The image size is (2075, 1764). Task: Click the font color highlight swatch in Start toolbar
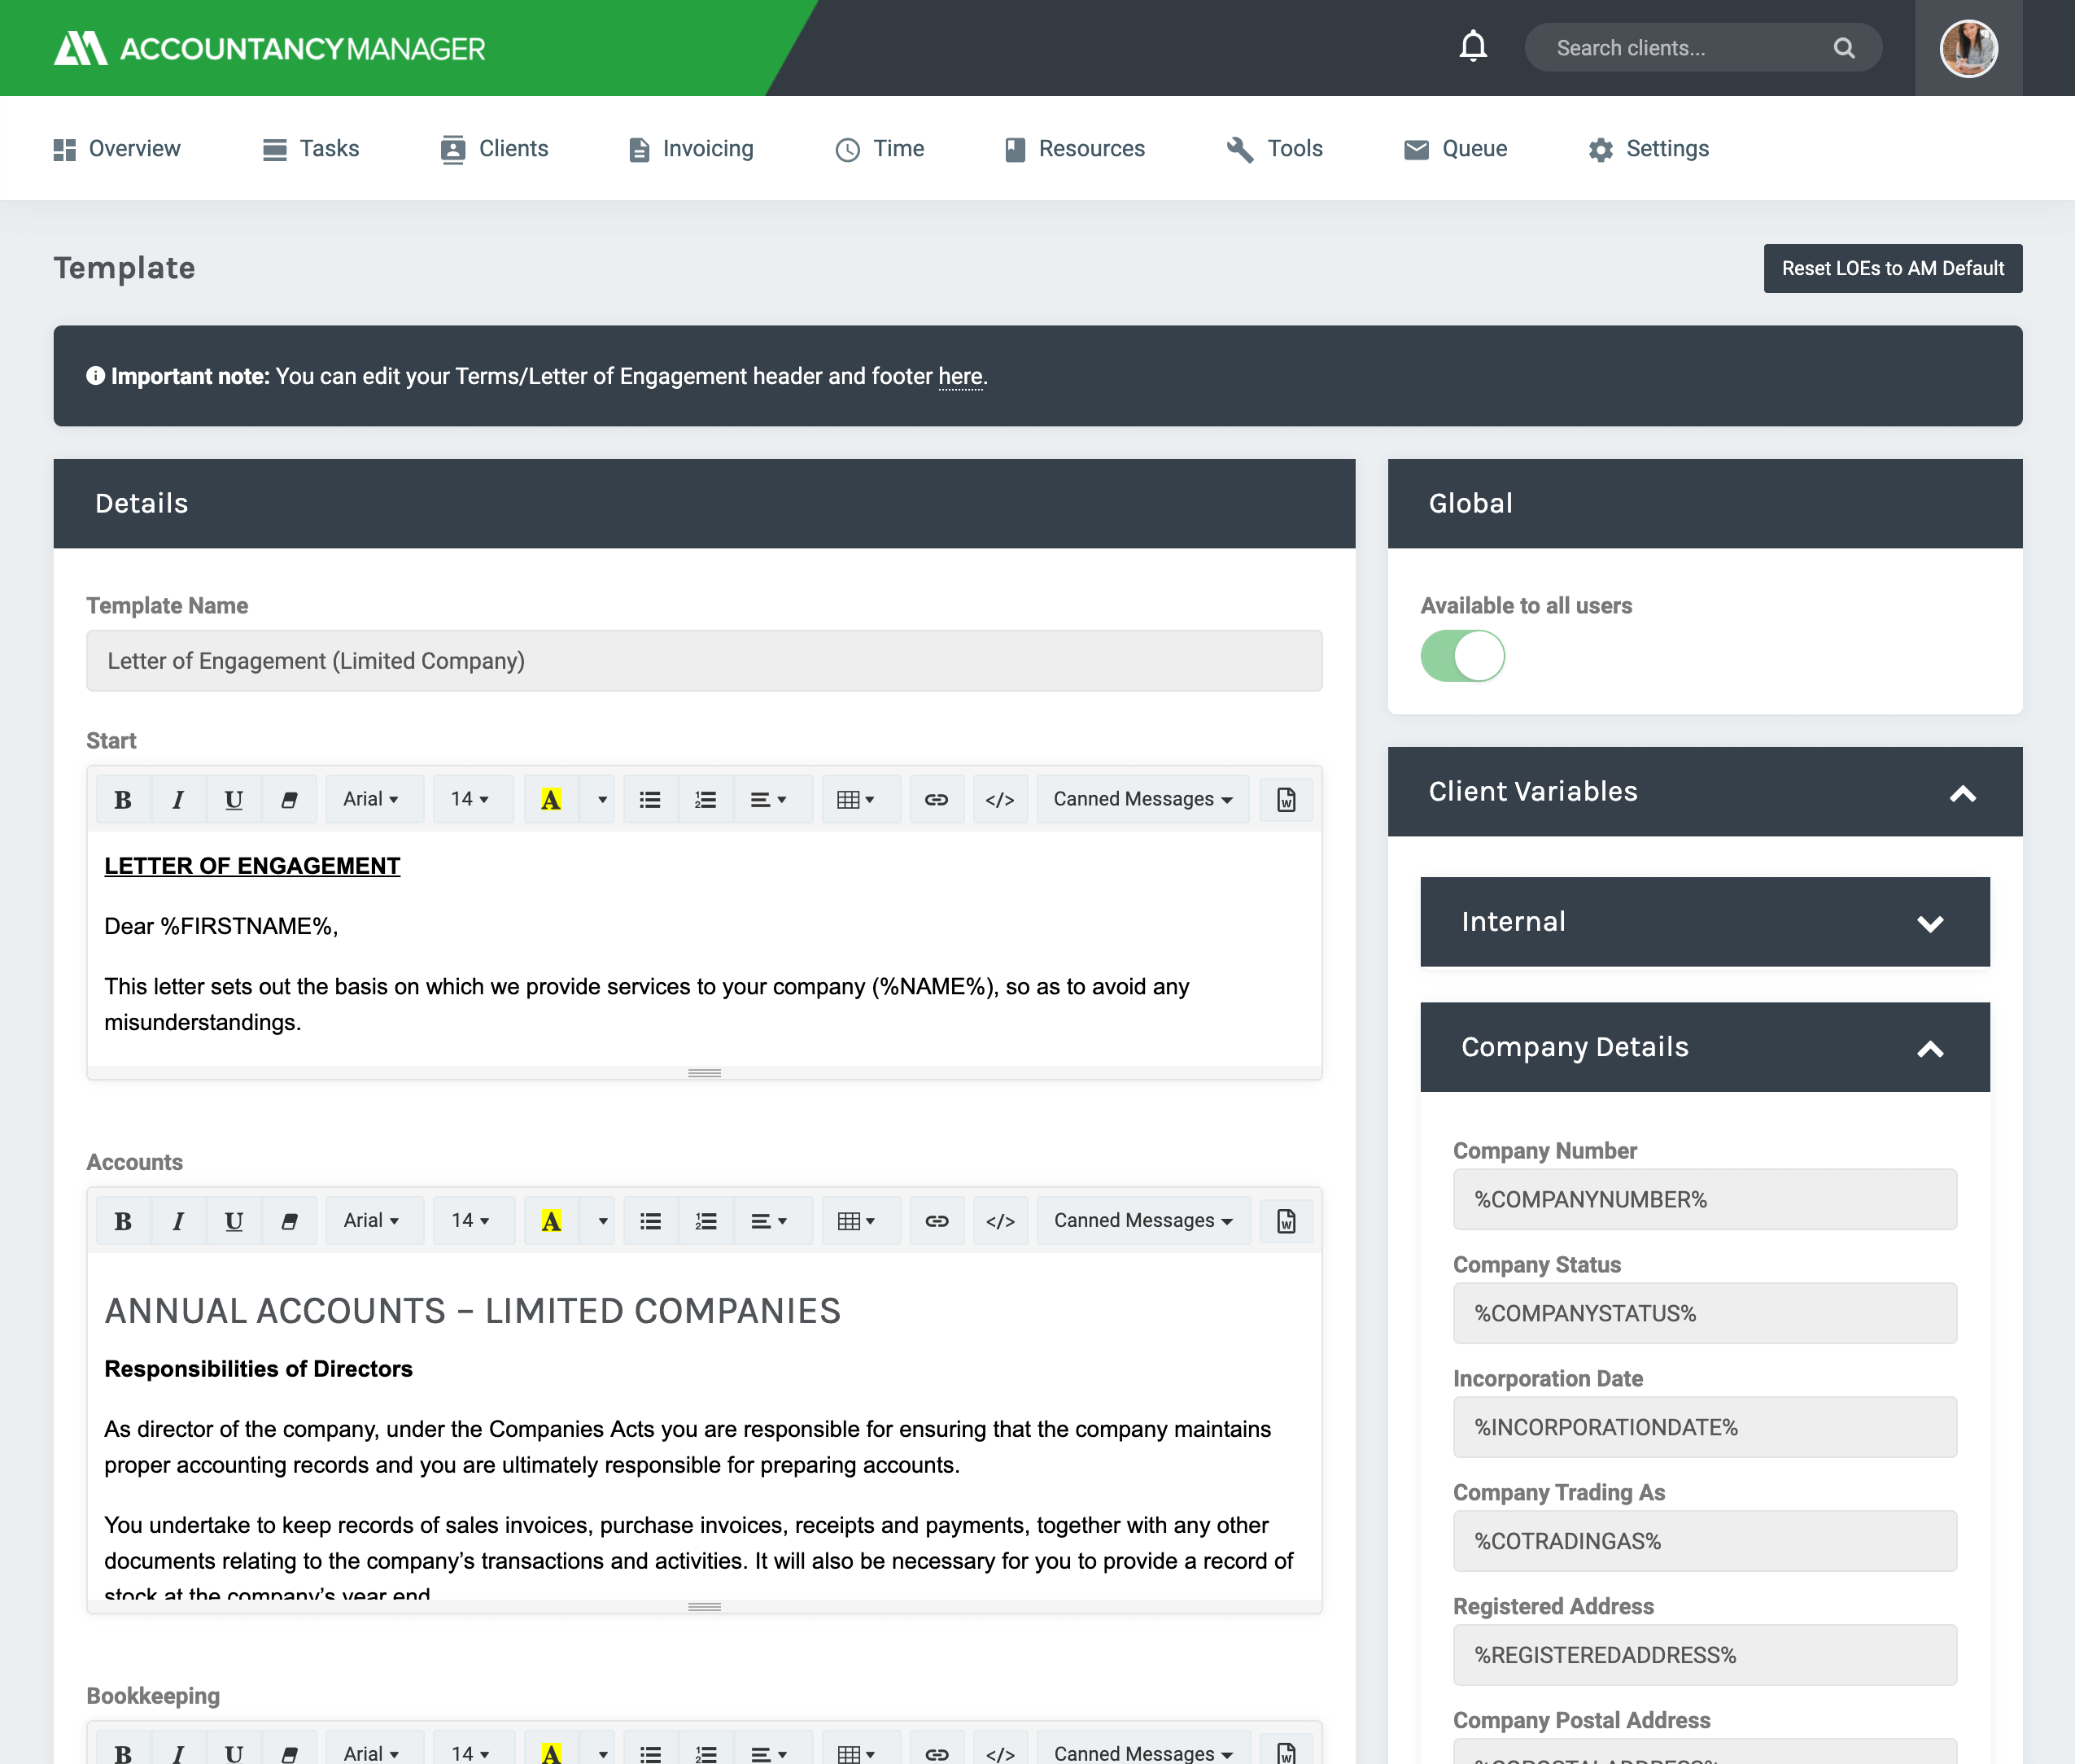(551, 798)
